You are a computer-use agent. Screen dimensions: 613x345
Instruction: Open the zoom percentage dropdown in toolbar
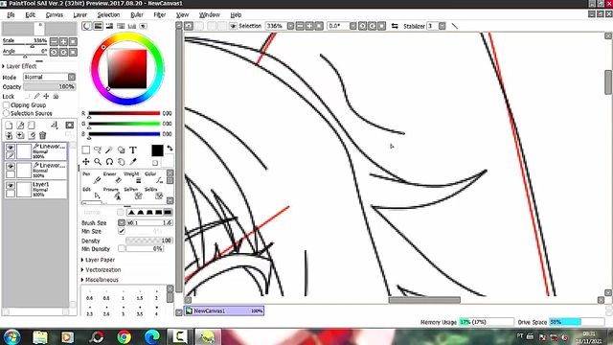tap(290, 26)
